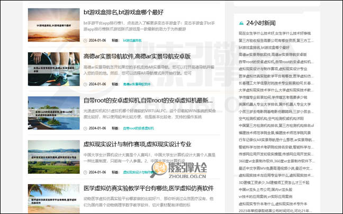This screenshot has width=343, height=214.
Task: Click the bt手游平台app排行榜 excerpt text
Action: [x=149, y=26]
